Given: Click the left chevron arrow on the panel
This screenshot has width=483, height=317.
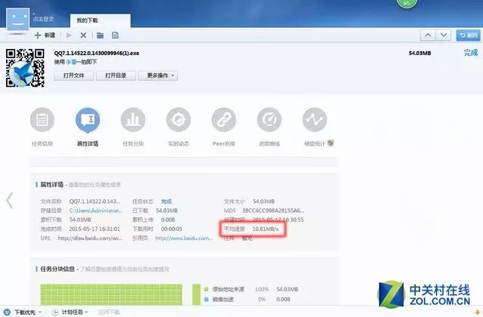Looking at the screenshot, I should (x=10, y=201).
